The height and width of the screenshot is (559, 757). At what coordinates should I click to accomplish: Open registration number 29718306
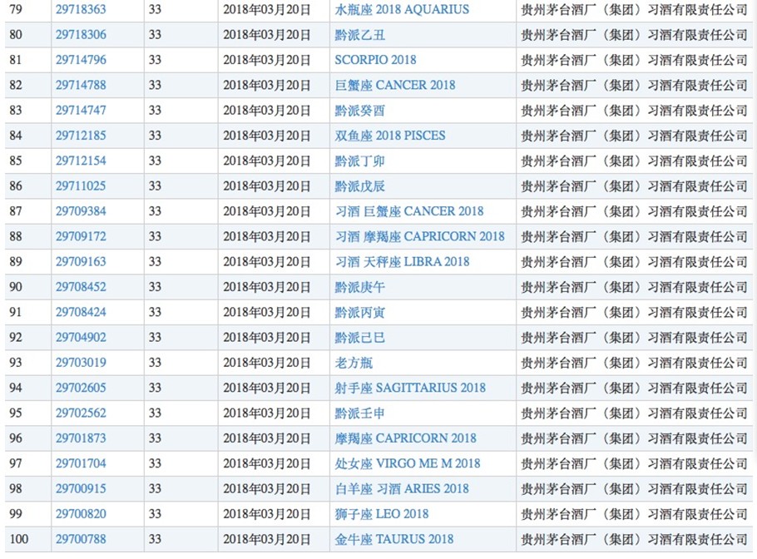coord(81,35)
